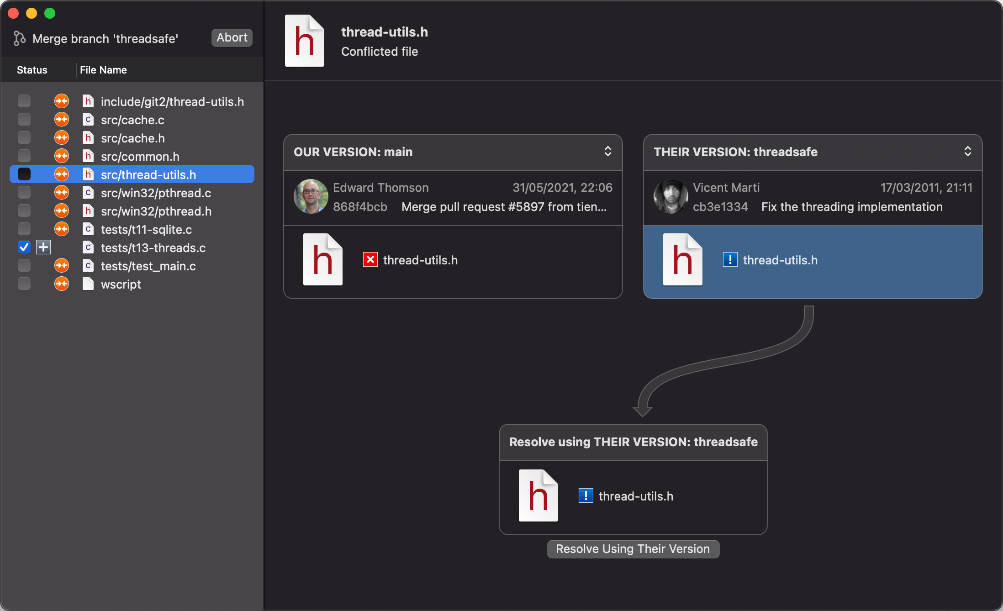Uncheck the tests/t13-threads.c checkbox
The height and width of the screenshot is (611, 1003).
[24, 247]
